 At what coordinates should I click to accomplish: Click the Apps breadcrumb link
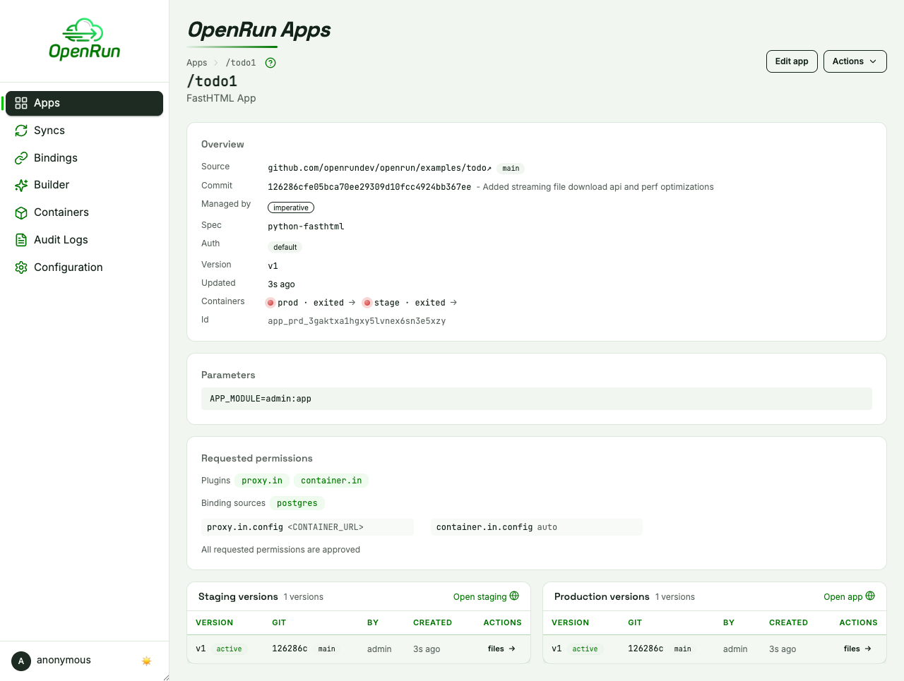click(196, 63)
